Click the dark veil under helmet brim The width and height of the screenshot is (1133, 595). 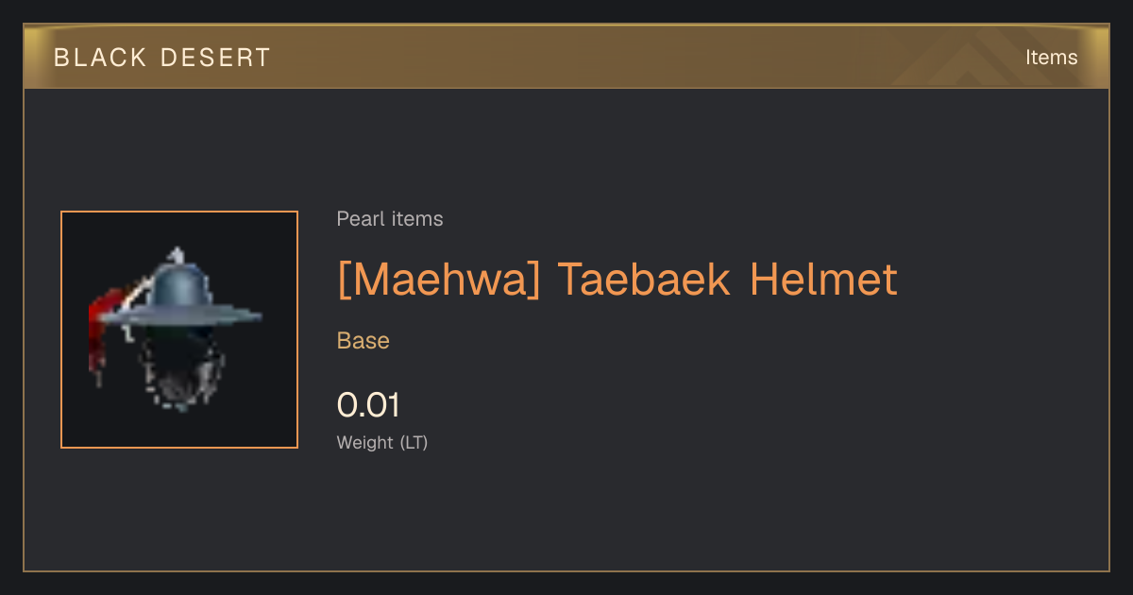click(179, 368)
